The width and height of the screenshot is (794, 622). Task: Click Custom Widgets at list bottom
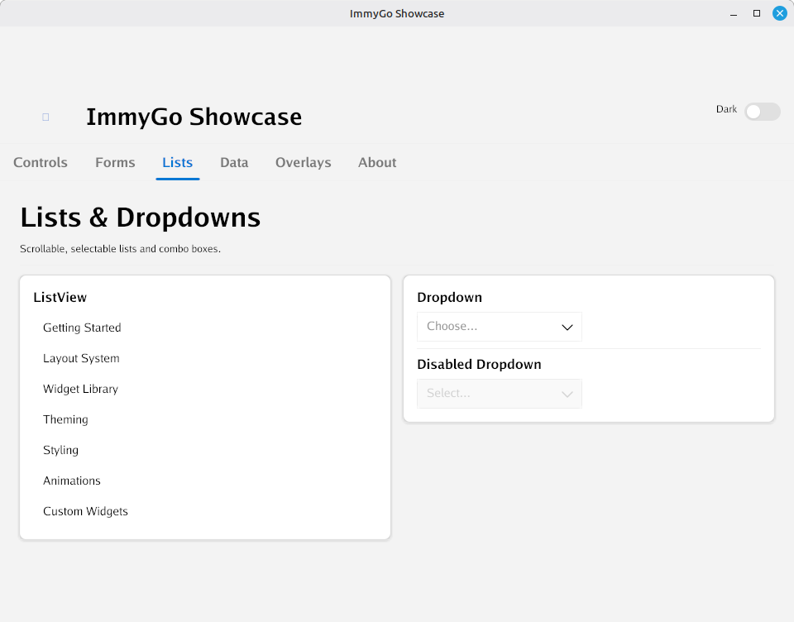tap(85, 511)
